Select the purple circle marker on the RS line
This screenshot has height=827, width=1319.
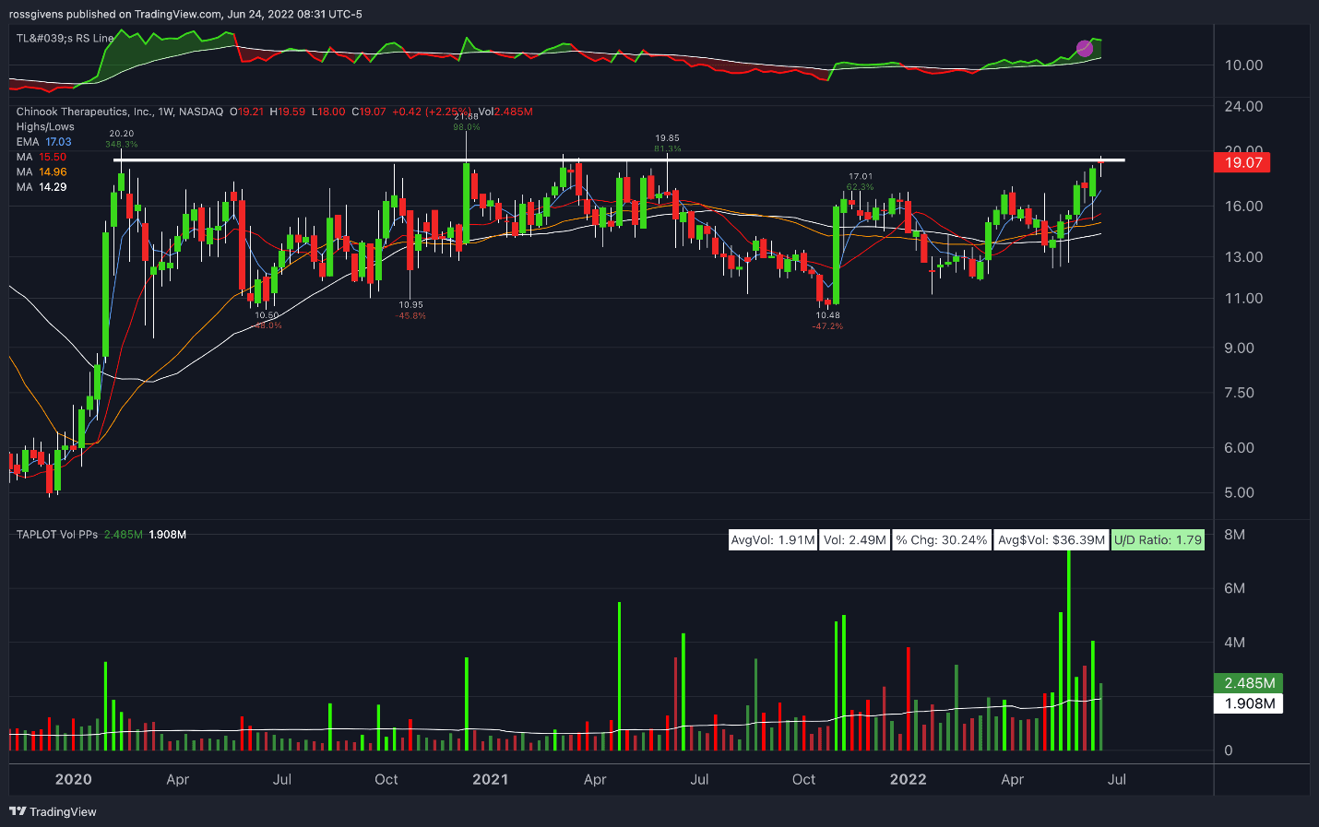click(x=1085, y=48)
